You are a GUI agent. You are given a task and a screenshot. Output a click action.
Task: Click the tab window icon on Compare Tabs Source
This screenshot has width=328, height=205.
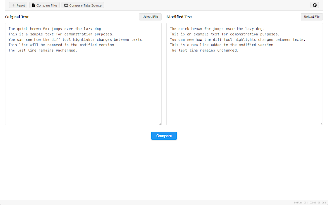coord(66,5)
